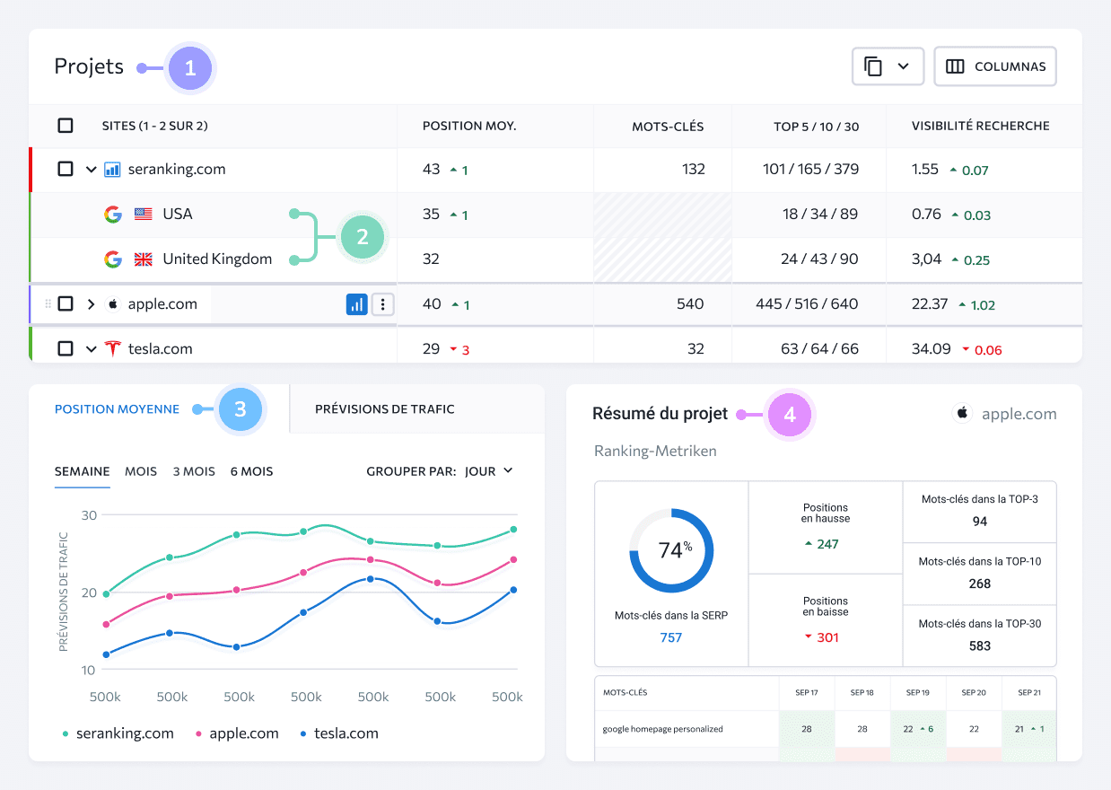This screenshot has height=790, width=1111.
Task: Click tesla.com visibility value 34.09
Action: pyautogui.click(x=932, y=348)
